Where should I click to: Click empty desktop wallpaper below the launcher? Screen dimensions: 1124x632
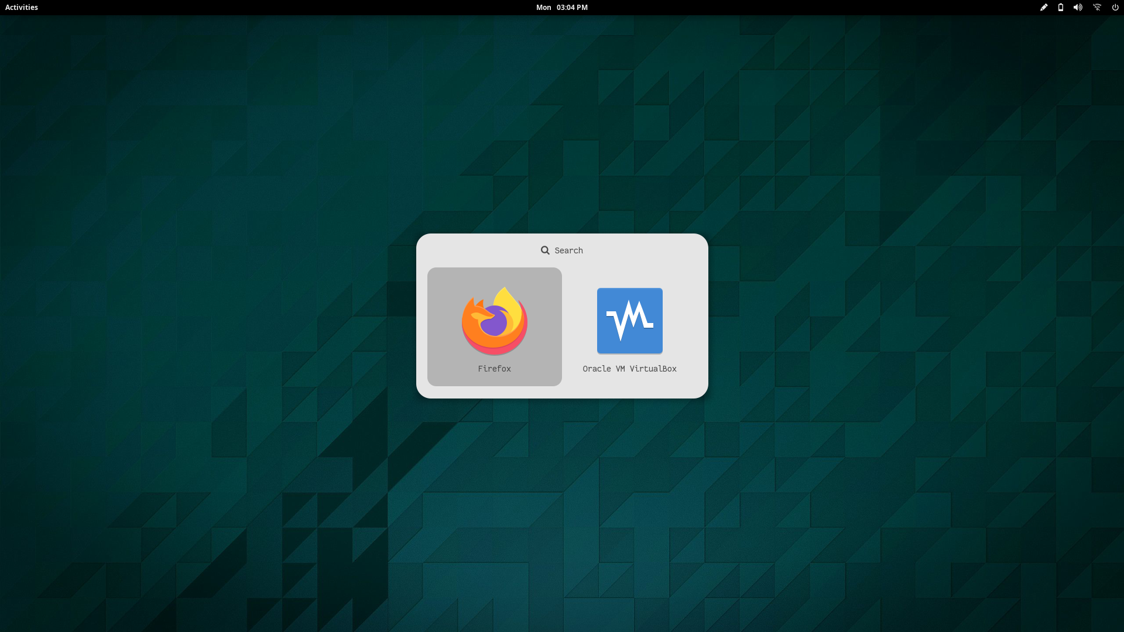tap(562, 497)
